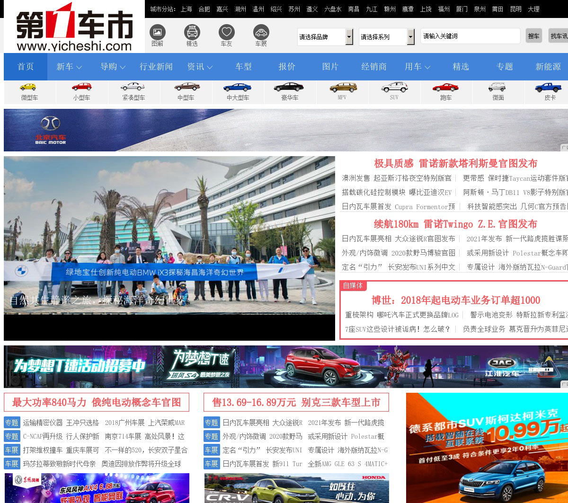568x503 pixels.
Task: Click 专题 tag beside 外观/内饰微调
Action: [x=212, y=436]
